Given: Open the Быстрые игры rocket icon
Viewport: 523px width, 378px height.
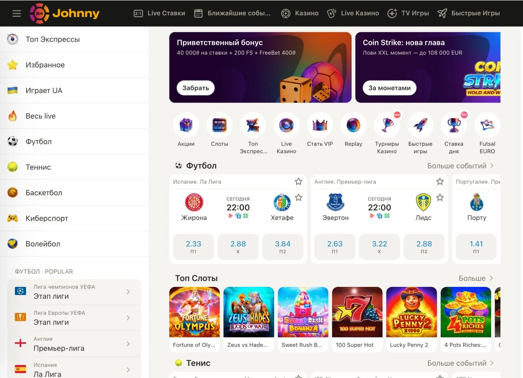Looking at the screenshot, I should (x=420, y=125).
